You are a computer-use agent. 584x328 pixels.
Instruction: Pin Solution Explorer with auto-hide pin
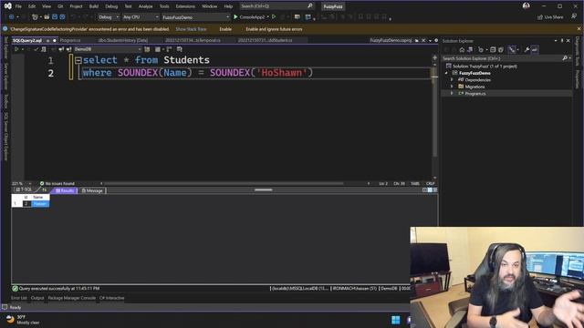pyautogui.click(x=562, y=40)
